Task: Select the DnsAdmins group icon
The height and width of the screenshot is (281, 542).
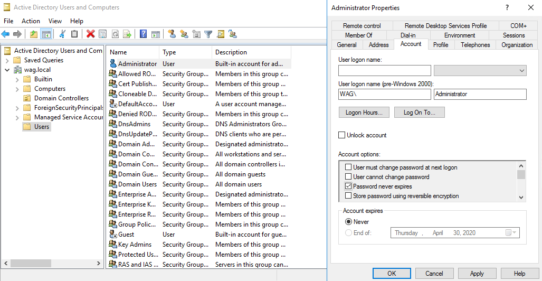Action: 113,124
